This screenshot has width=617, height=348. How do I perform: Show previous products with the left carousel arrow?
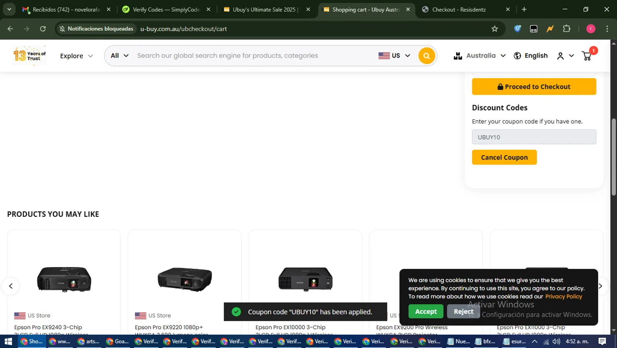(x=11, y=286)
